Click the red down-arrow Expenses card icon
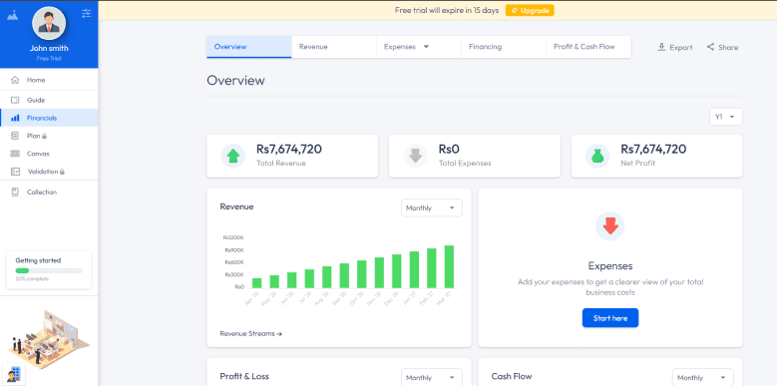777x386 pixels. (610, 226)
